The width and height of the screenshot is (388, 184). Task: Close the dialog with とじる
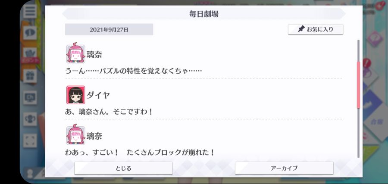click(123, 168)
